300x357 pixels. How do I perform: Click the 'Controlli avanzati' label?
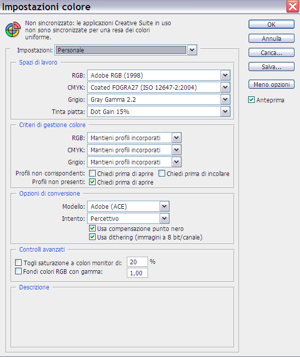point(42,249)
